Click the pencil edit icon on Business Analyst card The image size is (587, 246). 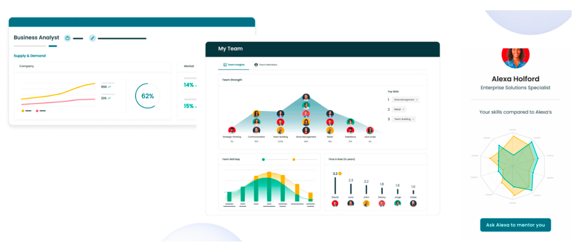(92, 38)
